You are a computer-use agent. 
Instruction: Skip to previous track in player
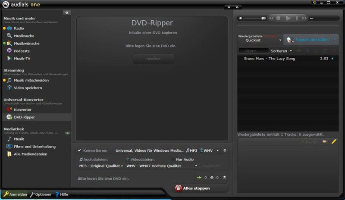pos(271,18)
